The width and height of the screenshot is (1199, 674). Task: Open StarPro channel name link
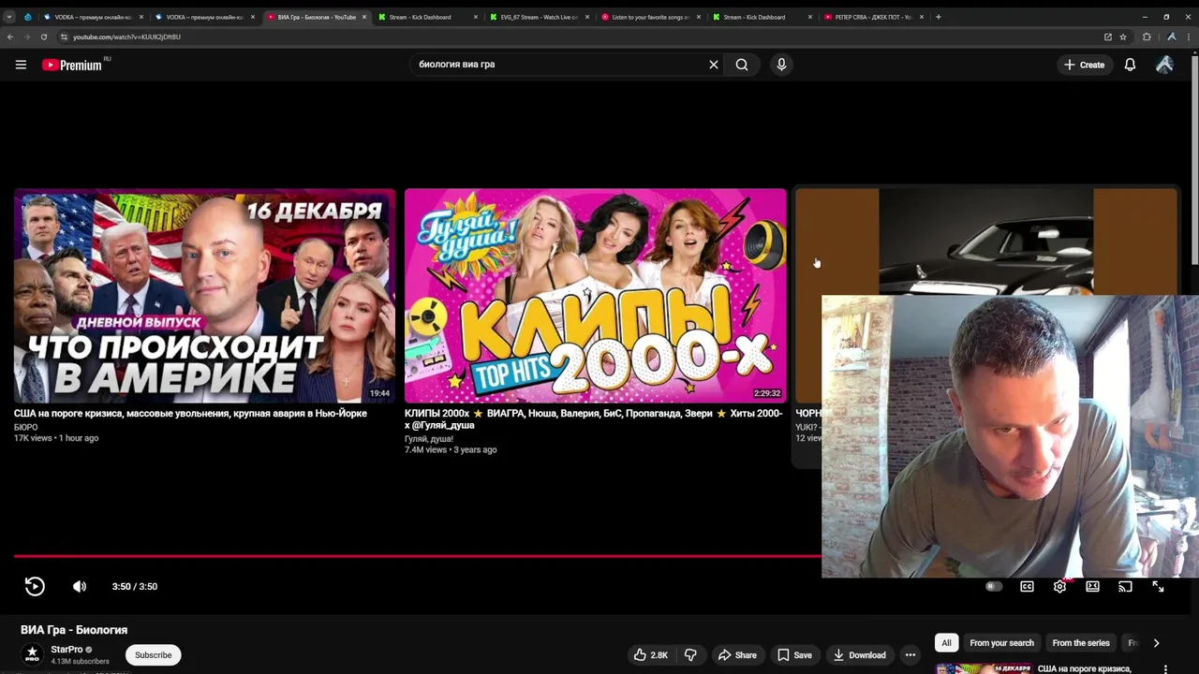pos(67,650)
